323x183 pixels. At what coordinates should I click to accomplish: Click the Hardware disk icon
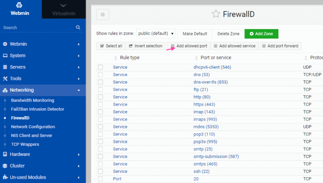pos(5,154)
